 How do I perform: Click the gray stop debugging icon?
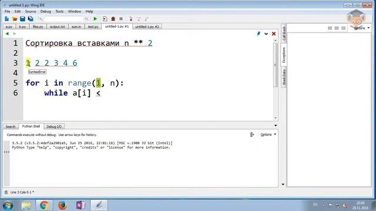121,19
